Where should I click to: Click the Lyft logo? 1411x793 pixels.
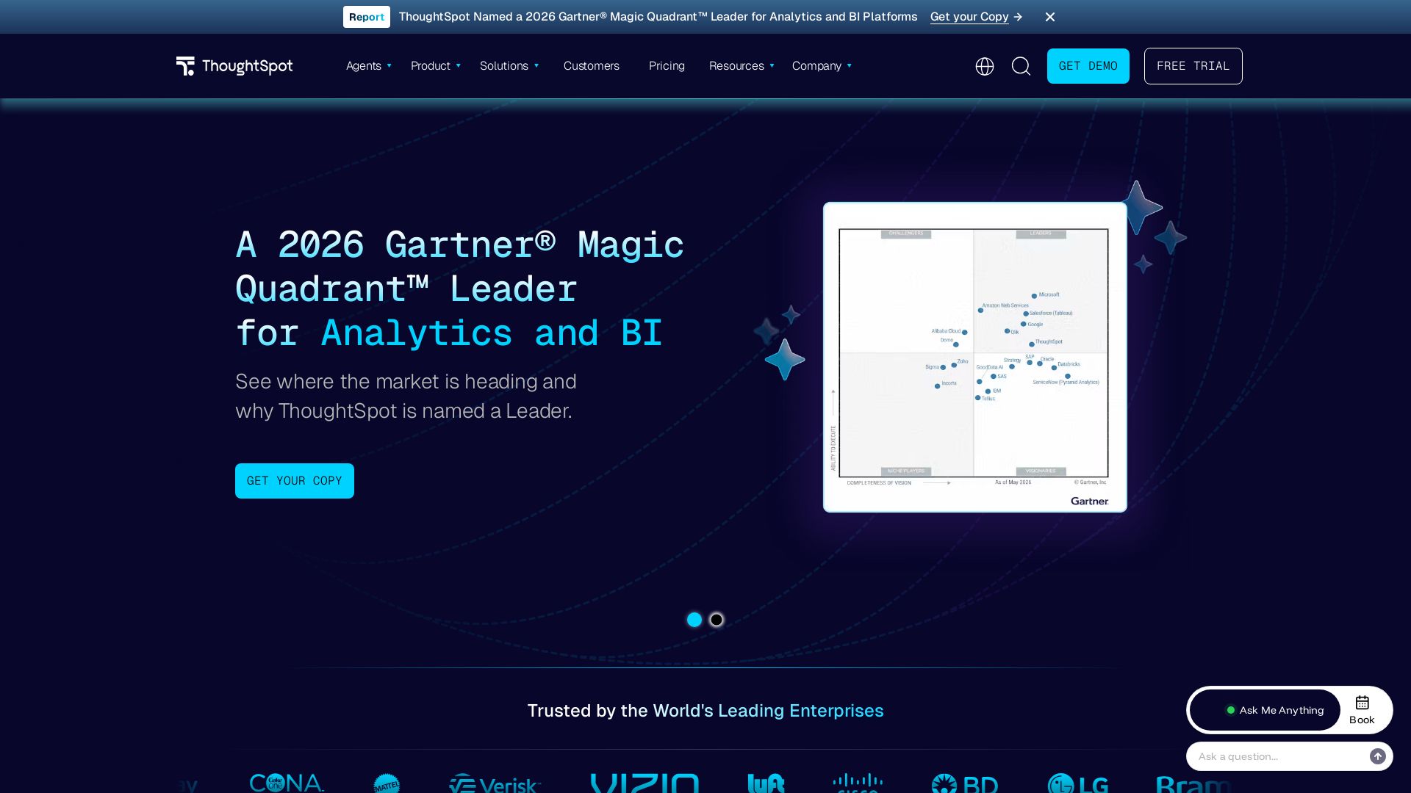(x=766, y=783)
